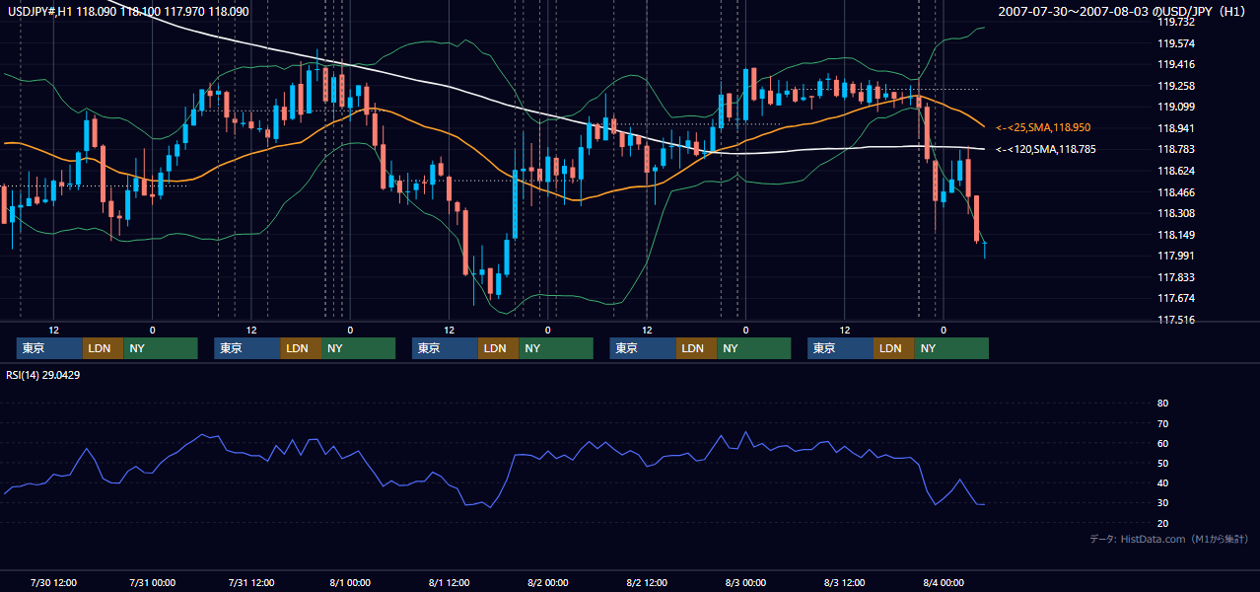Click the LDN session box for 8/3
The image size is (1260, 592).
[x=893, y=348]
